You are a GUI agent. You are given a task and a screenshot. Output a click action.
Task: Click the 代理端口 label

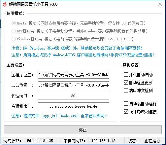[19, 96]
